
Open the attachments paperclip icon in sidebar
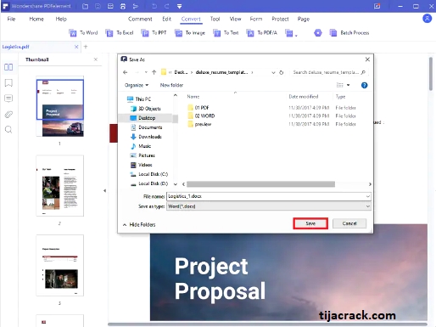[x=8, y=115]
